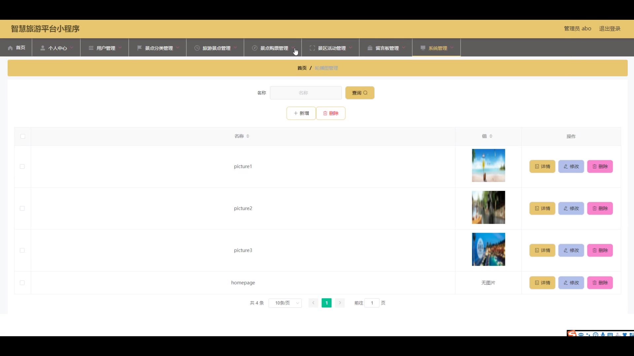Expand the 景区活动管理 dropdown arrow
This screenshot has width=634, height=356.
click(351, 48)
